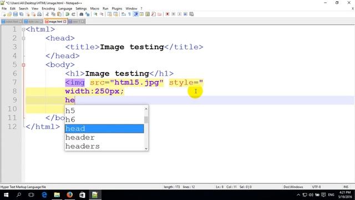Select 'head' in the autocomplete list
The width and height of the screenshot is (355, 200).
tap(104, 128)
